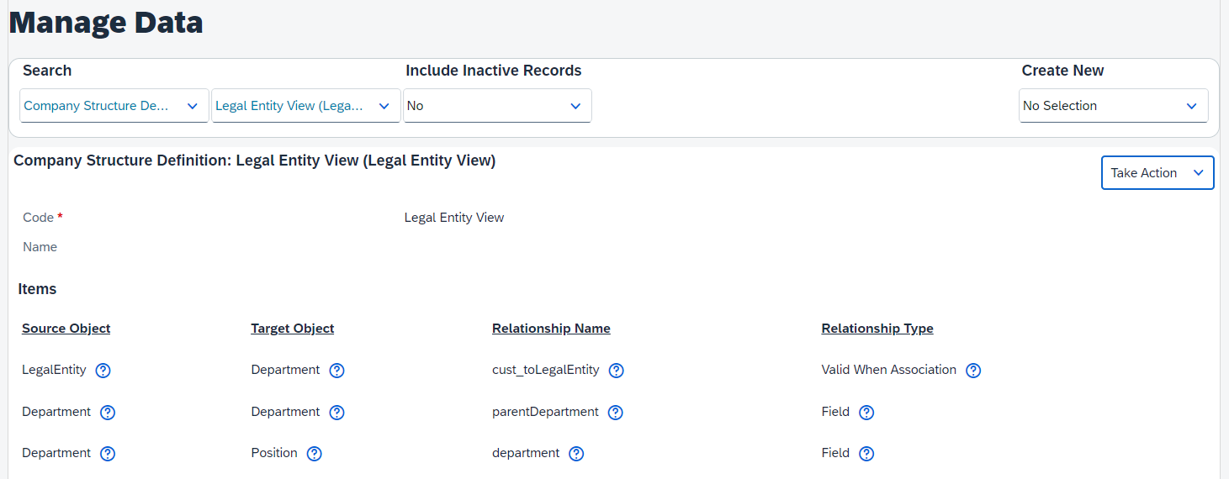The image size is (1229, 479).
Task: Click help icon for Valid When Association
Action: 973,371
